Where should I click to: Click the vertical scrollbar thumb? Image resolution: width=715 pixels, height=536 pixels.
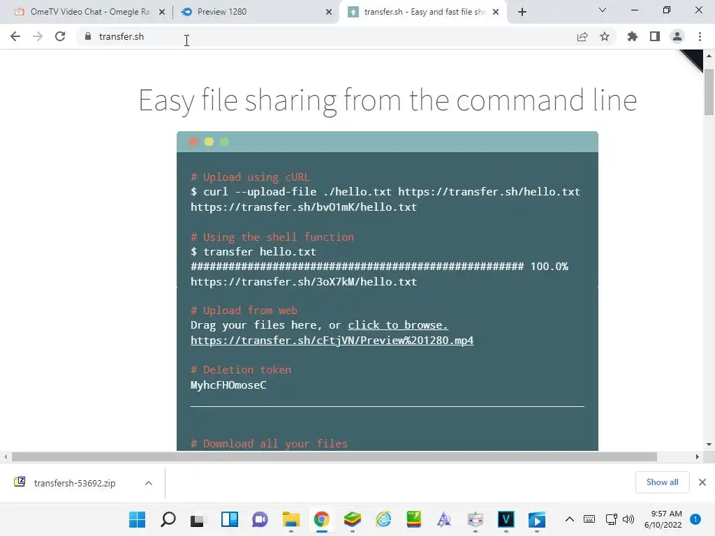709,91
